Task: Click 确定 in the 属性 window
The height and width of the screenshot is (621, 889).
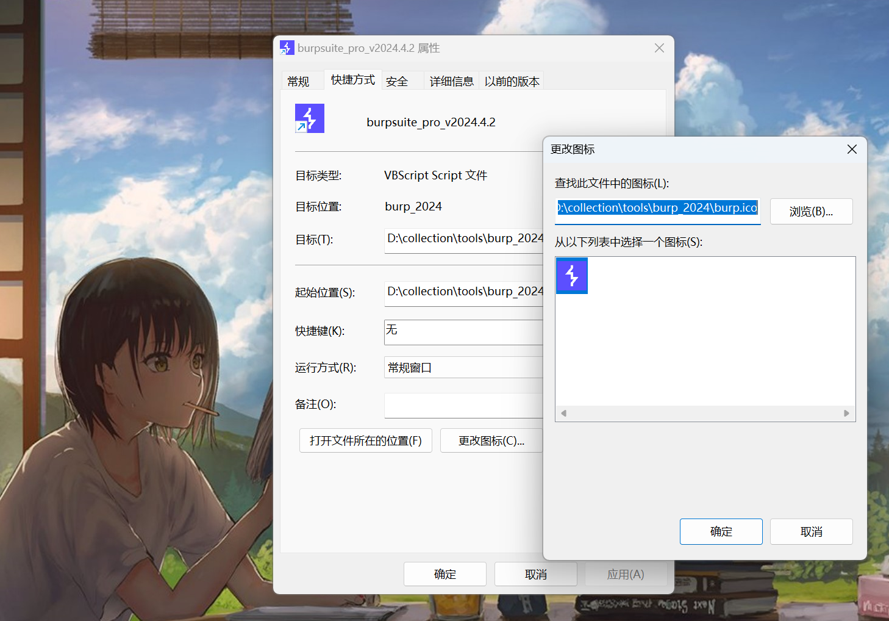Action: tap(445, 574)
